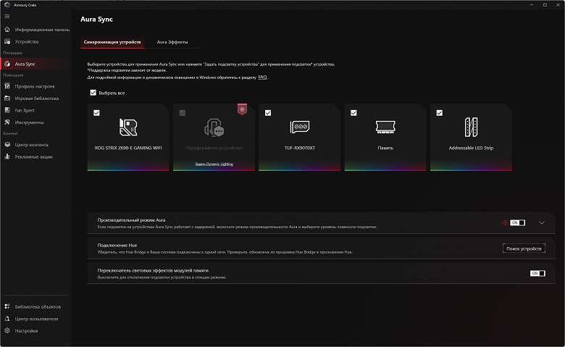
Task: Open Инструменты in the sidebar
Action: tap(29, 122)
